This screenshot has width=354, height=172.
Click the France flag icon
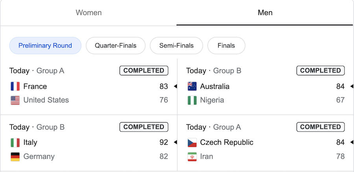click(15, 86)
